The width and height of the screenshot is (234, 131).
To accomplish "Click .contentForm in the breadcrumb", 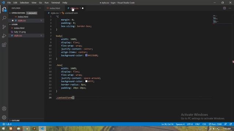I will click(x=71, y=13).
